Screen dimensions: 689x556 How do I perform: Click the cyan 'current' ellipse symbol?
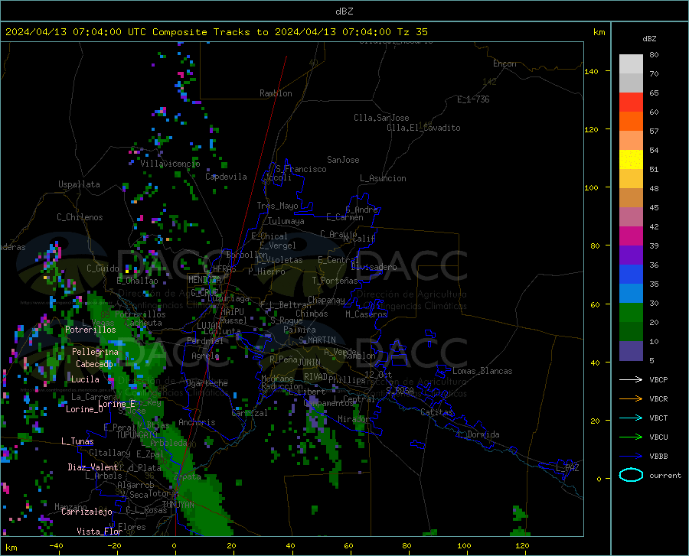pyautogui.click(x=631, y=475)
